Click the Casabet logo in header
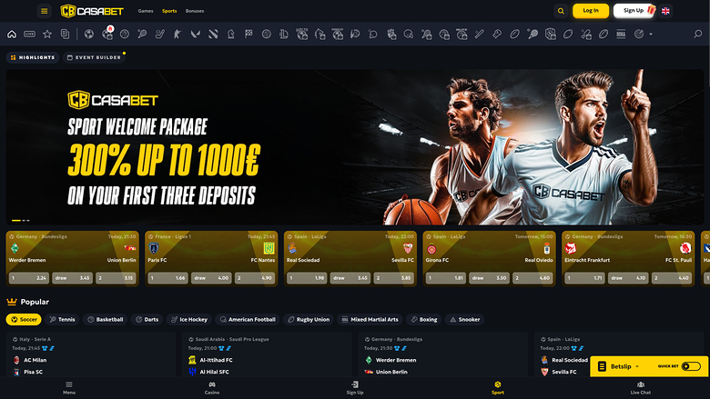 pos(92,11)
